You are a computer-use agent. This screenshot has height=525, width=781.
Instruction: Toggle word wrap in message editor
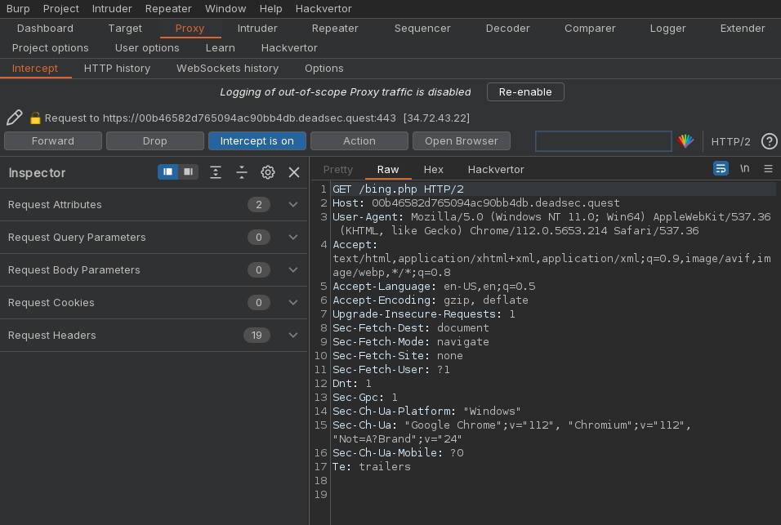(x=721, y=169)
